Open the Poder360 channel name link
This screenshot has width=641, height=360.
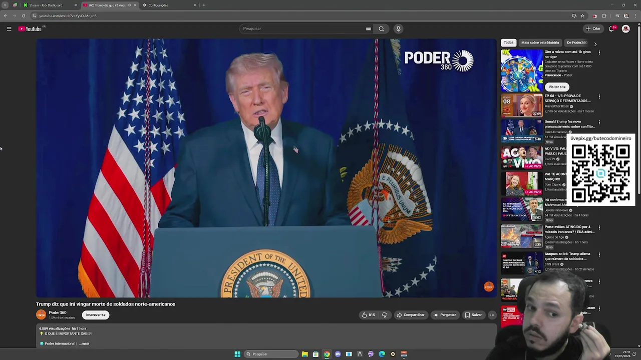click(58, 312)
